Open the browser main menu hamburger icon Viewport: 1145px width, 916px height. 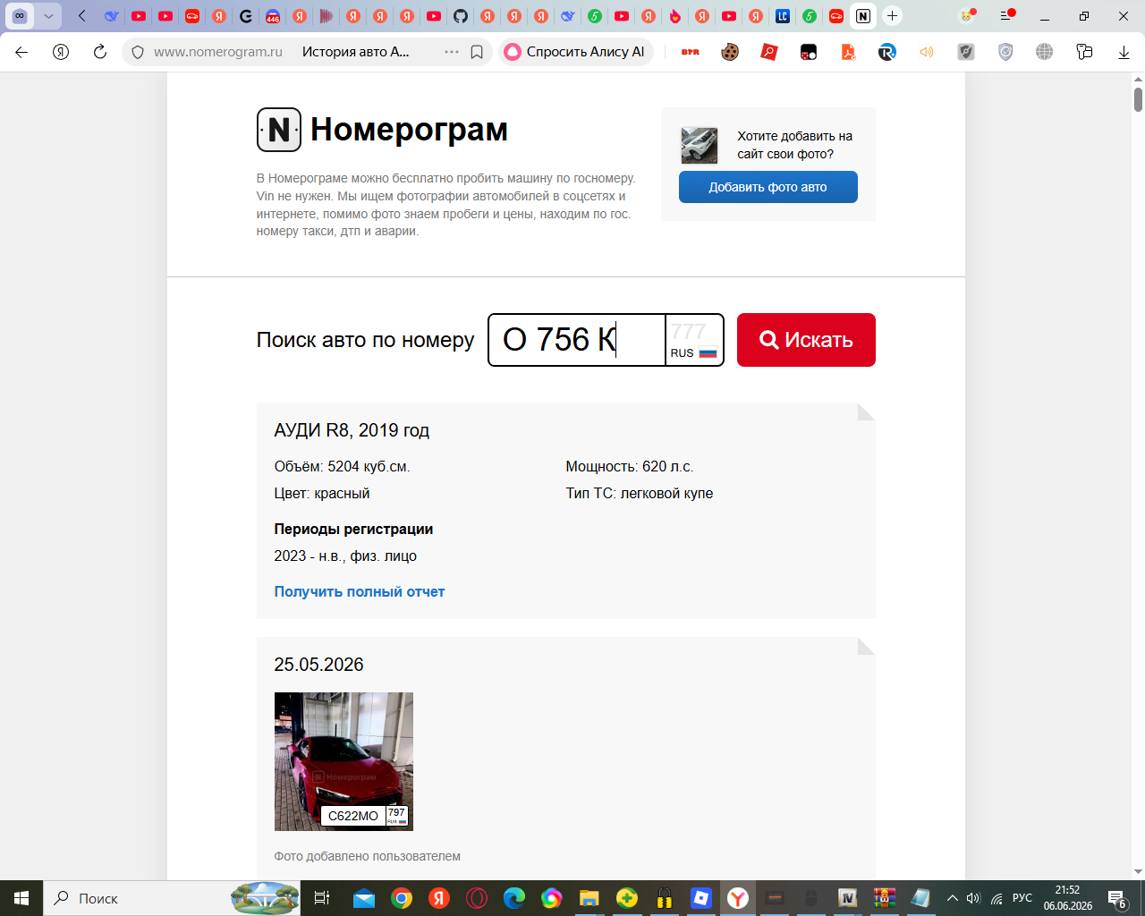tap(1007, 16)
